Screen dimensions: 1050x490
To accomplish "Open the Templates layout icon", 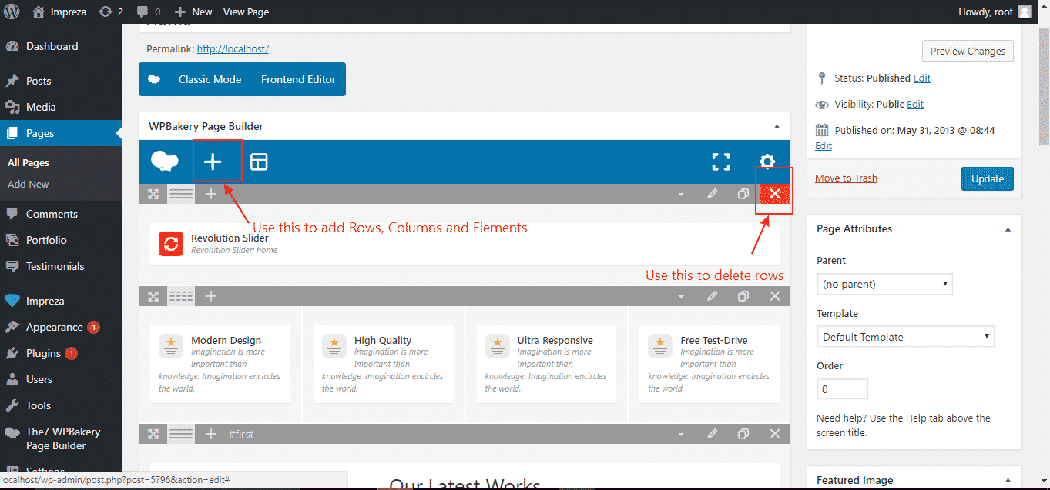I will pyautogui.click(x=259, y=162).
